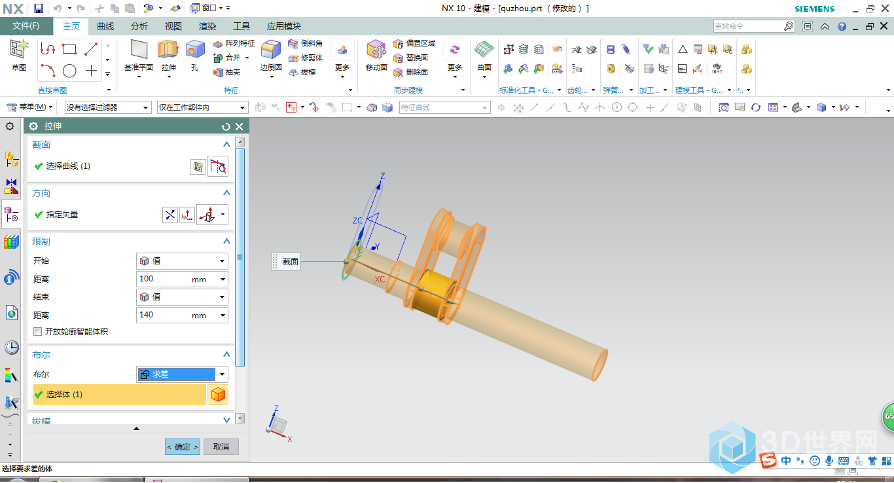
Task: Click the 选择体 (1) row
Action: tap(120, 395)
